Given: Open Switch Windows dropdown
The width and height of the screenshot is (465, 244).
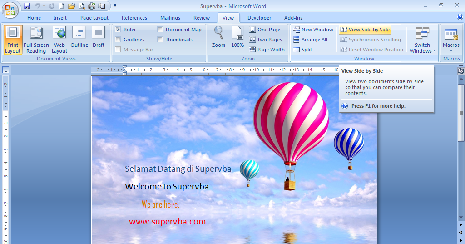Looking at the screenshot, I should 422,40.
